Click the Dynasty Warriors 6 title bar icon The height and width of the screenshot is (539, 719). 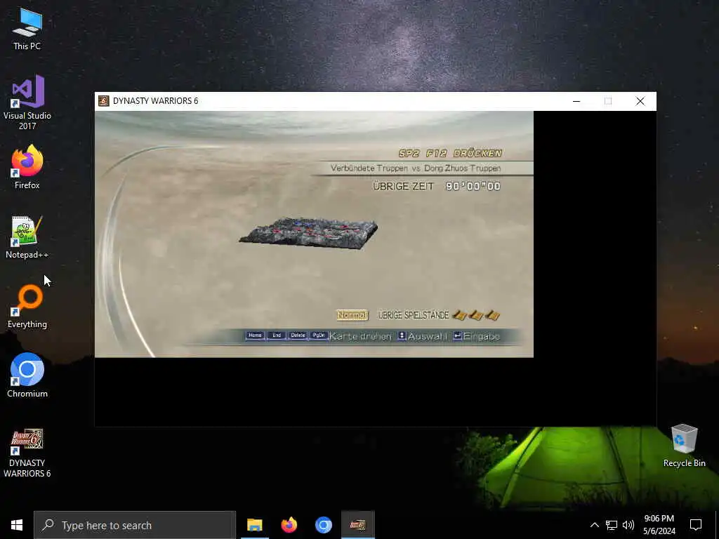tap(104, 101)
